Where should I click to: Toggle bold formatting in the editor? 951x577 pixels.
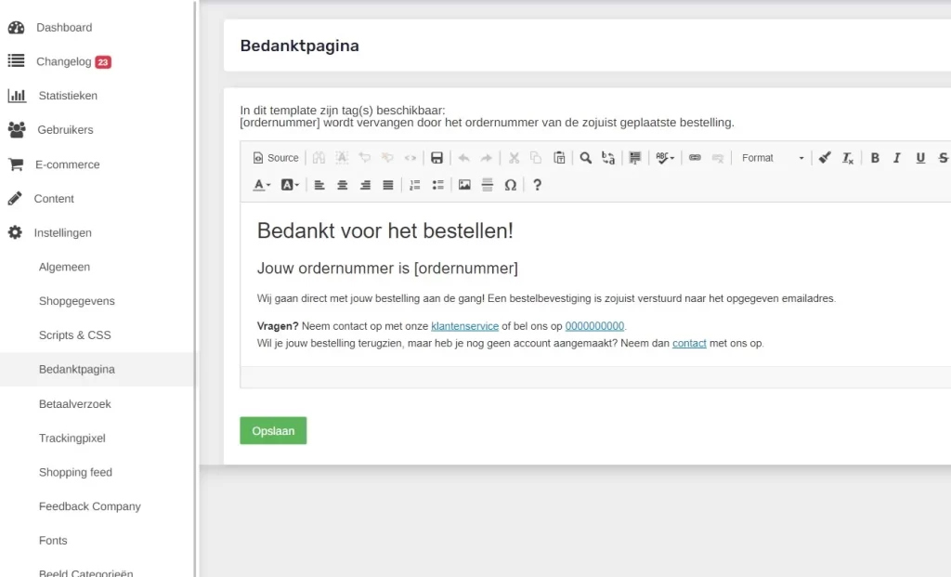click(874, 158)
